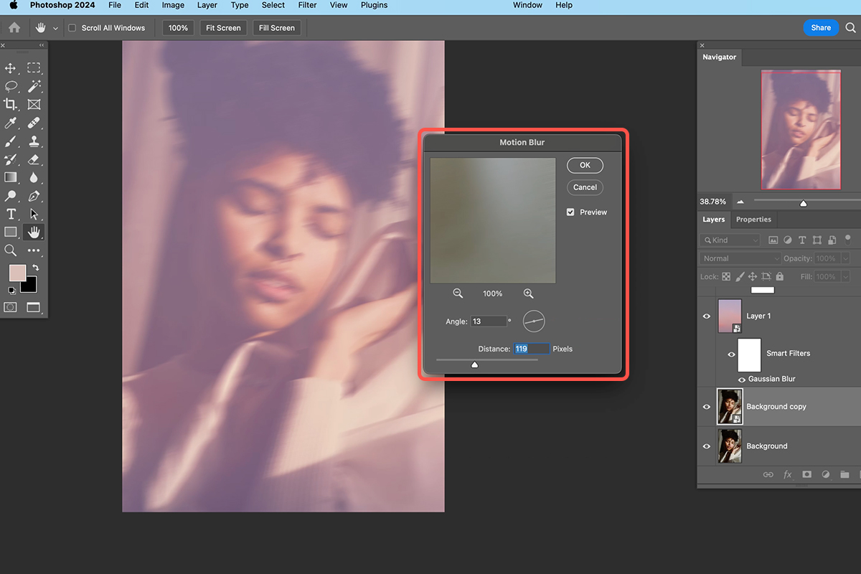
Task: Select the Blur tool
Action: point(34,177)
